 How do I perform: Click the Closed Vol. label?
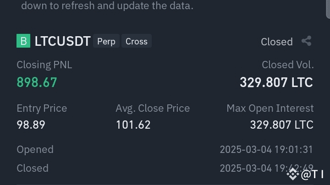pyautogui.click(x=287, y=65)
